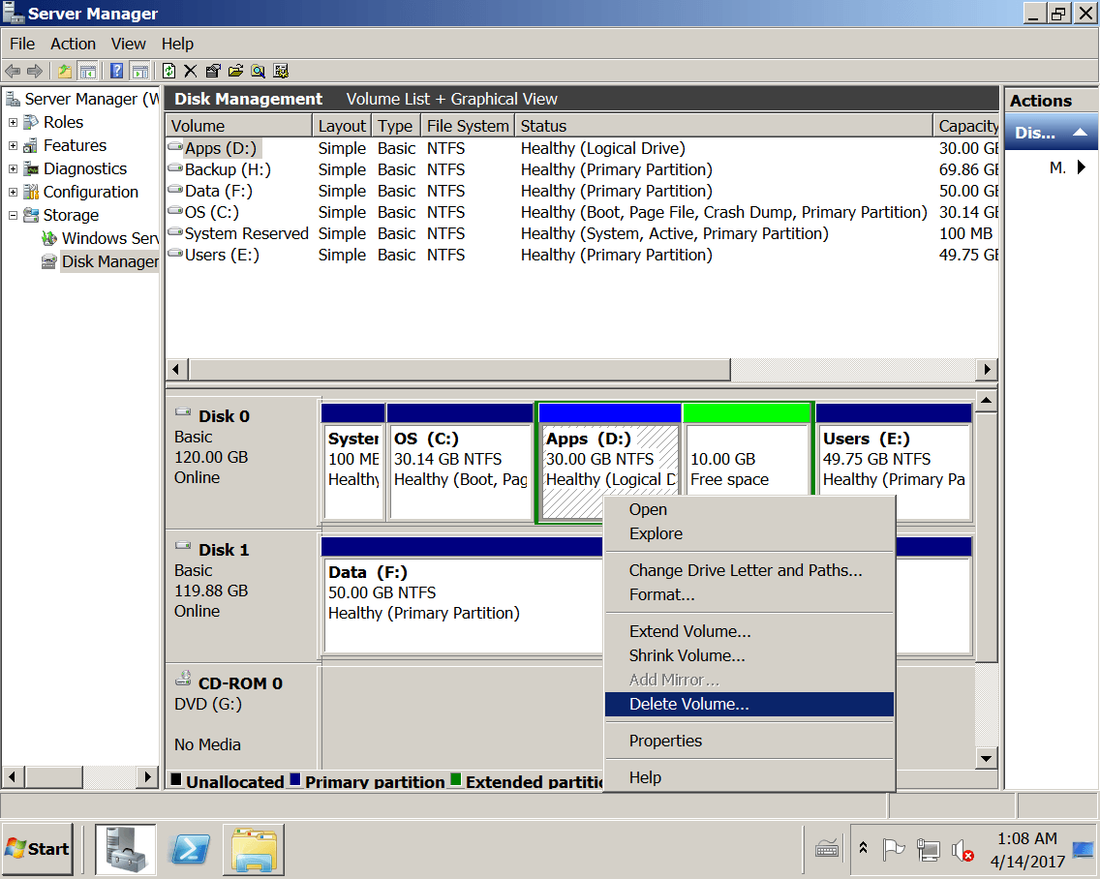This screenshot has height=879, width=1100.
Task: Sort by the Status column header
Action: point(724,126)
